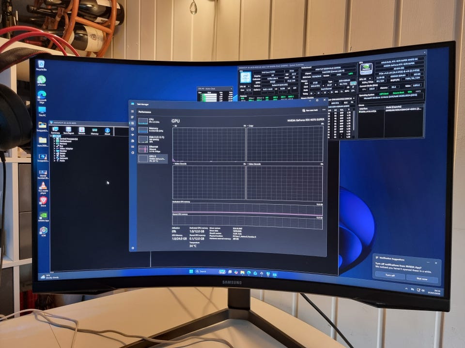Toggle Task Manager hamburger navigation menu

click(132, 112)
